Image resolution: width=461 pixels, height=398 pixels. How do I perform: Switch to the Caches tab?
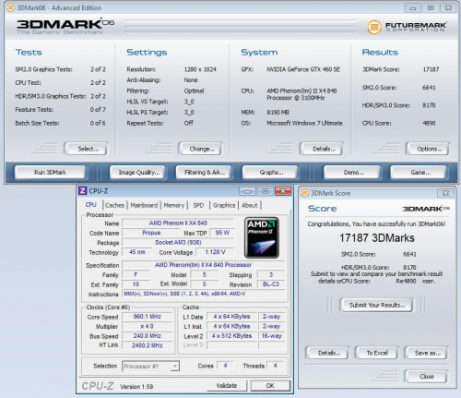114,205
